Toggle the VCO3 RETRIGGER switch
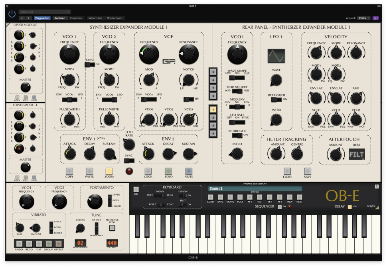The image size is (387, 267). click(237, 135)
